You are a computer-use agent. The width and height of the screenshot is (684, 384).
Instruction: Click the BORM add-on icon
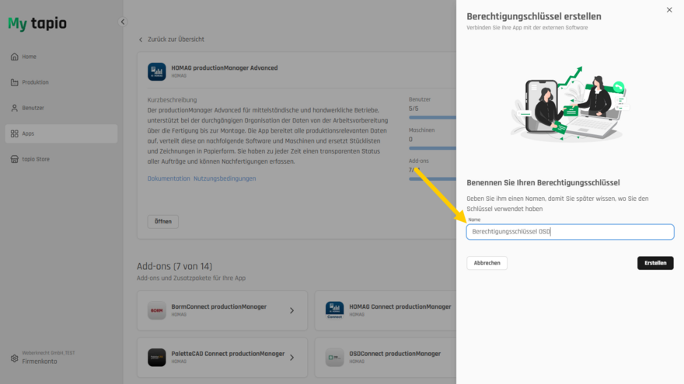[x=156, y=310]
